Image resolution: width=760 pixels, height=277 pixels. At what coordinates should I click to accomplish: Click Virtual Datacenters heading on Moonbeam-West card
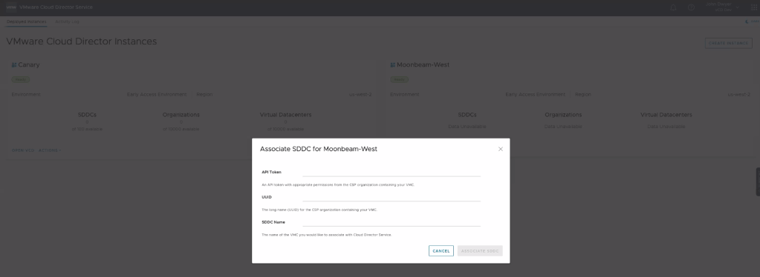pyautogui.click(x=666, y=115)
